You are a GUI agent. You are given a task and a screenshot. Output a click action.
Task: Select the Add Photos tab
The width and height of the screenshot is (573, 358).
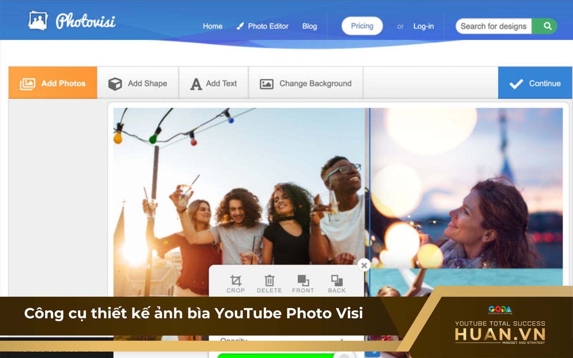click(x=53, y=83)
